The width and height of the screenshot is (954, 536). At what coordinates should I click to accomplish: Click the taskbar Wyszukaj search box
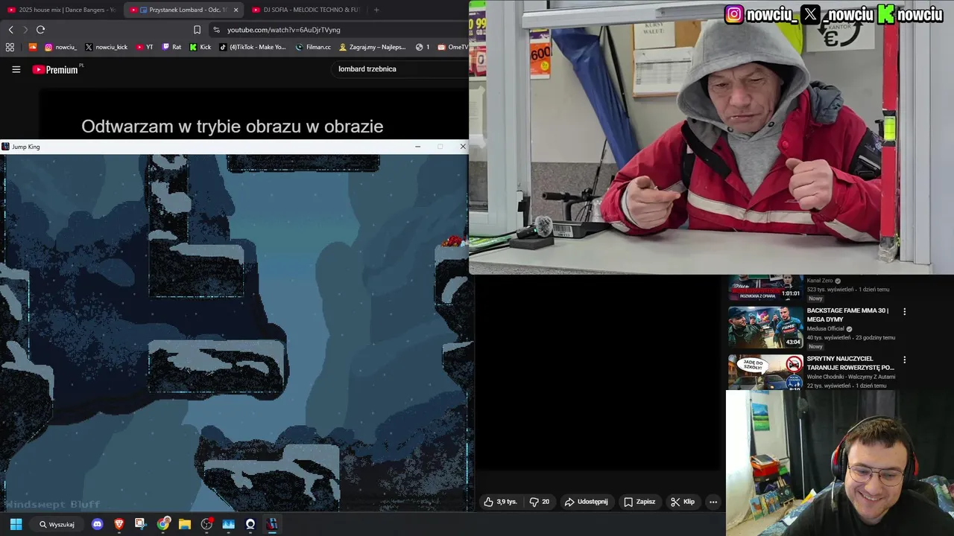pyautogui.click(x=57, y=524)
